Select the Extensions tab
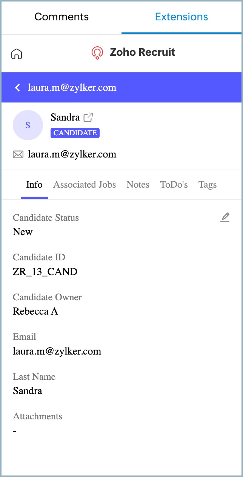 point(181,17)
